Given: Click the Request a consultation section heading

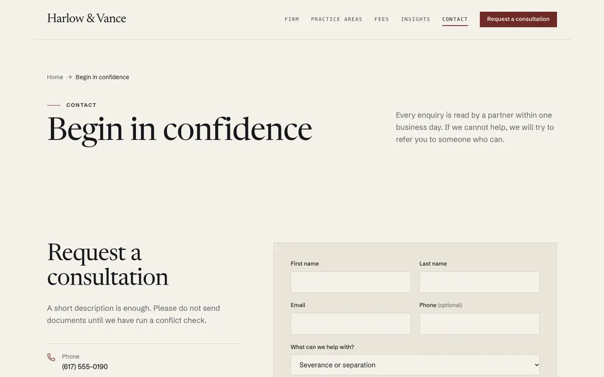Looking at the screenshot, I should [x=108, y=265].
